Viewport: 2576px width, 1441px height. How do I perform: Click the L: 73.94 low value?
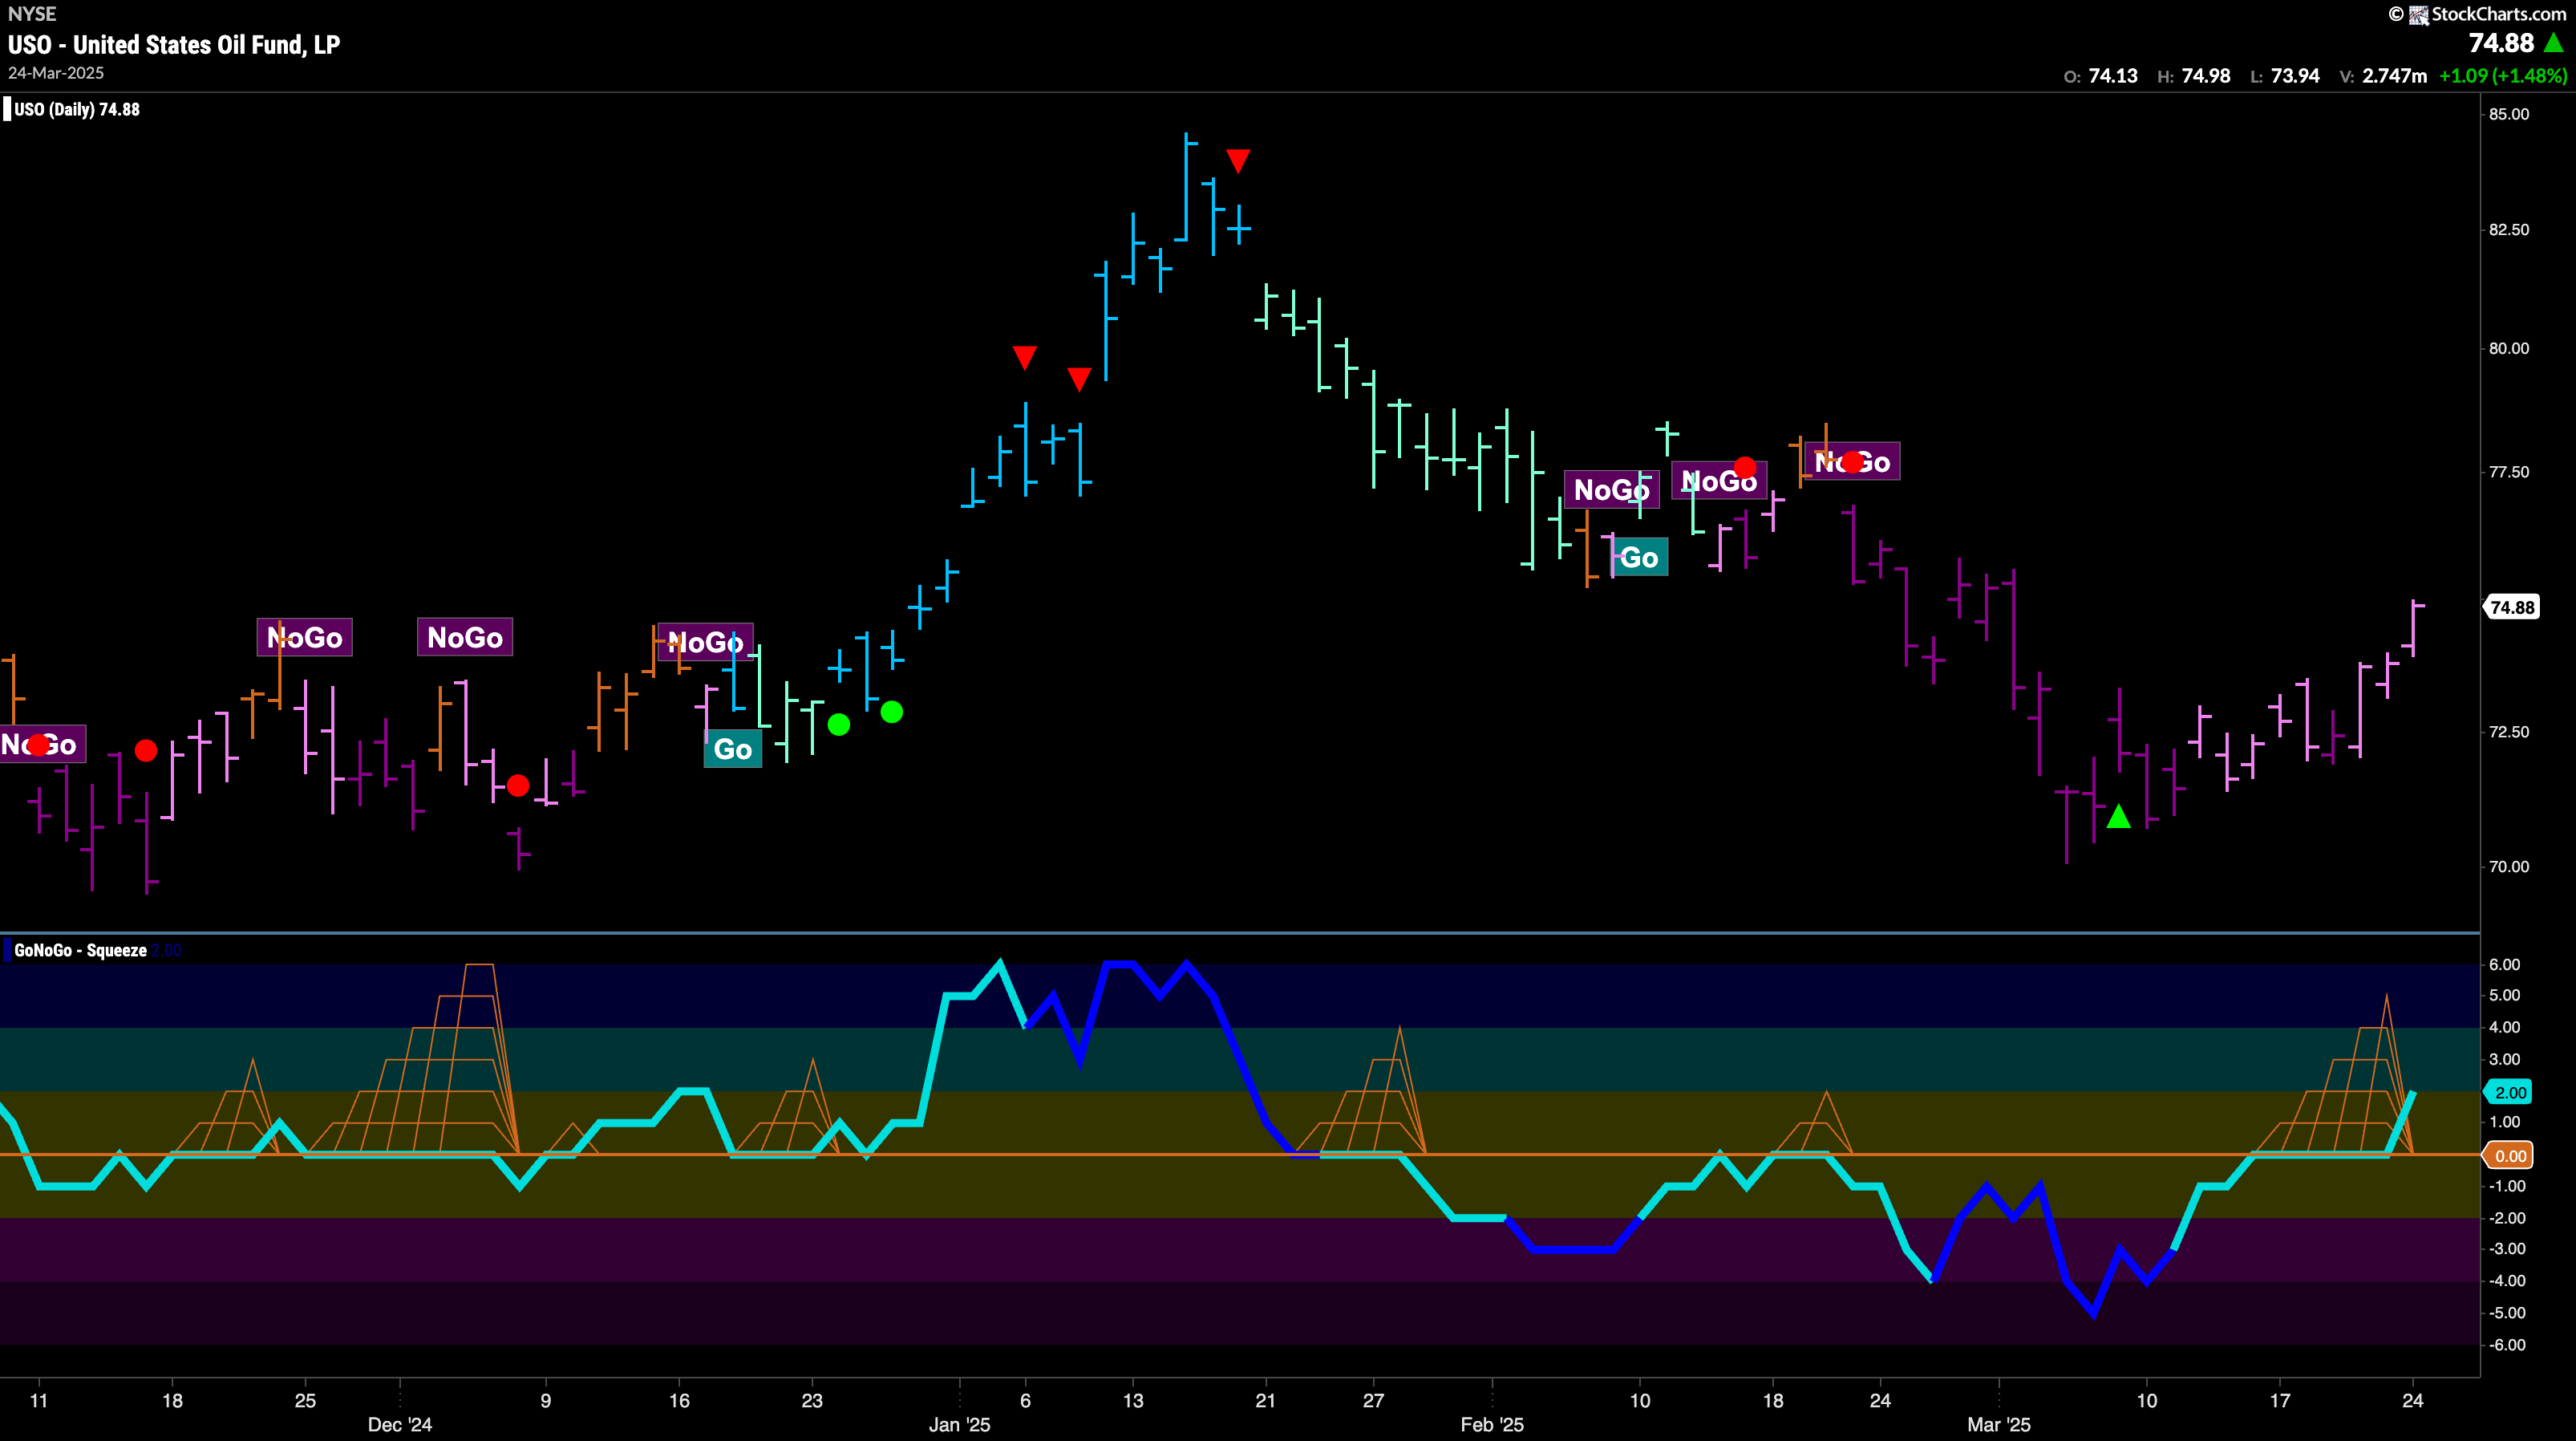click(2284, 76)
